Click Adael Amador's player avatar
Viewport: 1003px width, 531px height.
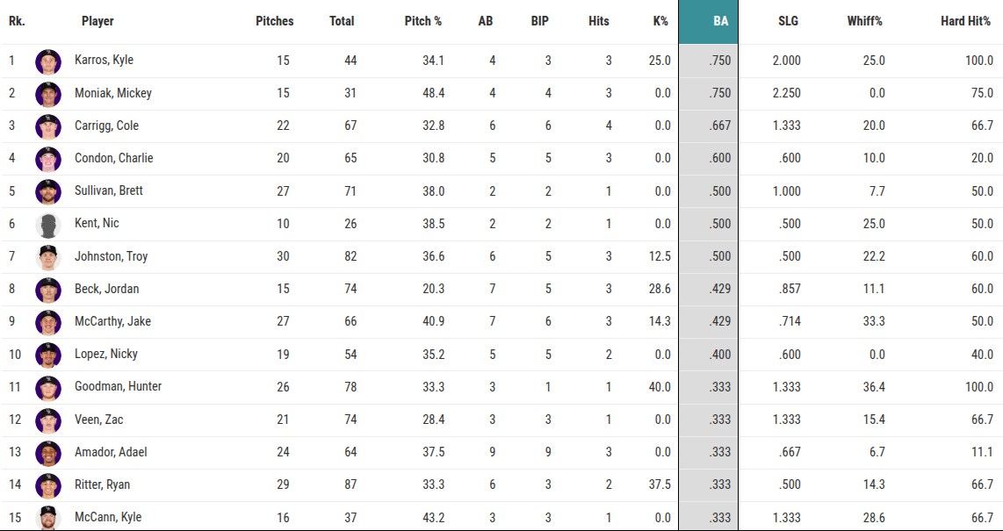coord(47,452)
